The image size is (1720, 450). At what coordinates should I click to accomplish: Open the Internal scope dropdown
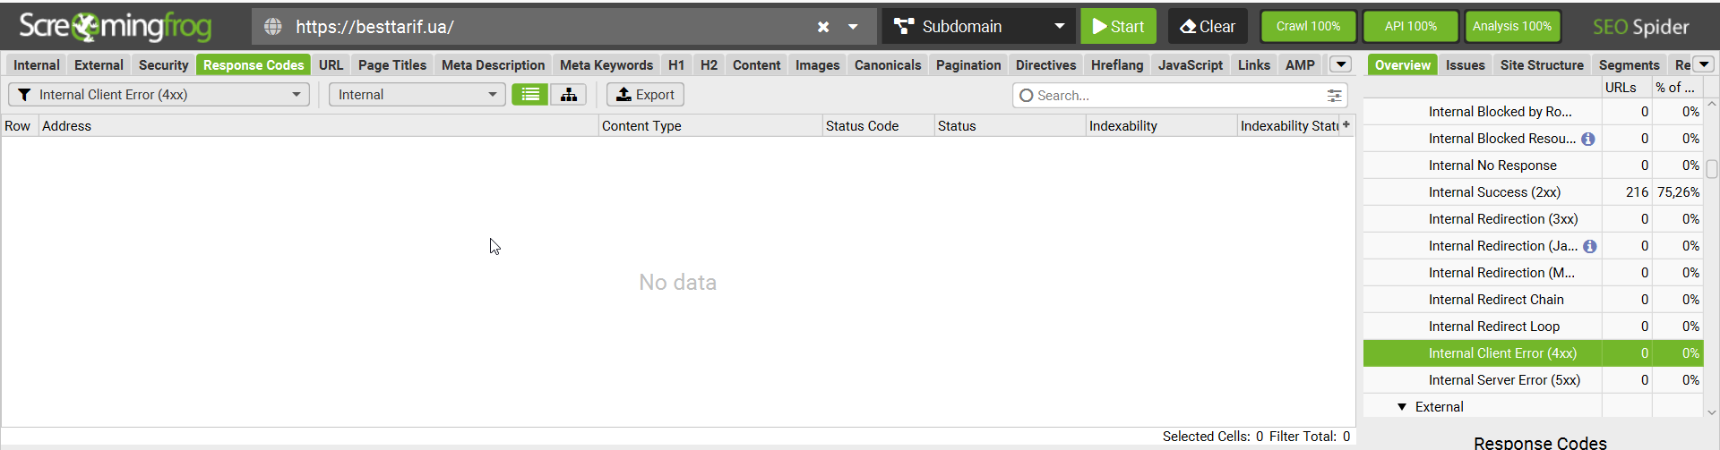click(417, 95)
